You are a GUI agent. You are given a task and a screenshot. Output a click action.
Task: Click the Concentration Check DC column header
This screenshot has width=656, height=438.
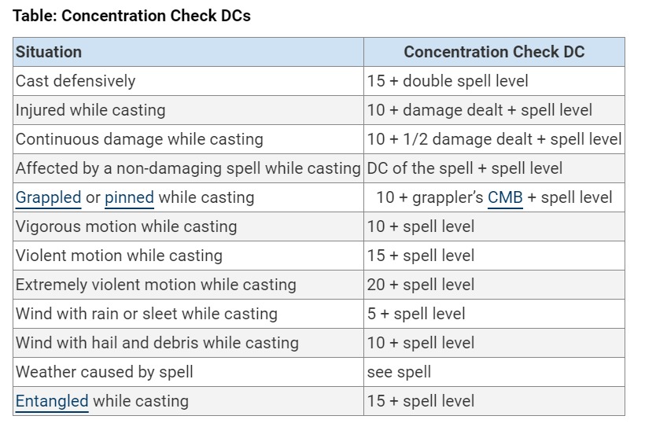pos(494,52)
